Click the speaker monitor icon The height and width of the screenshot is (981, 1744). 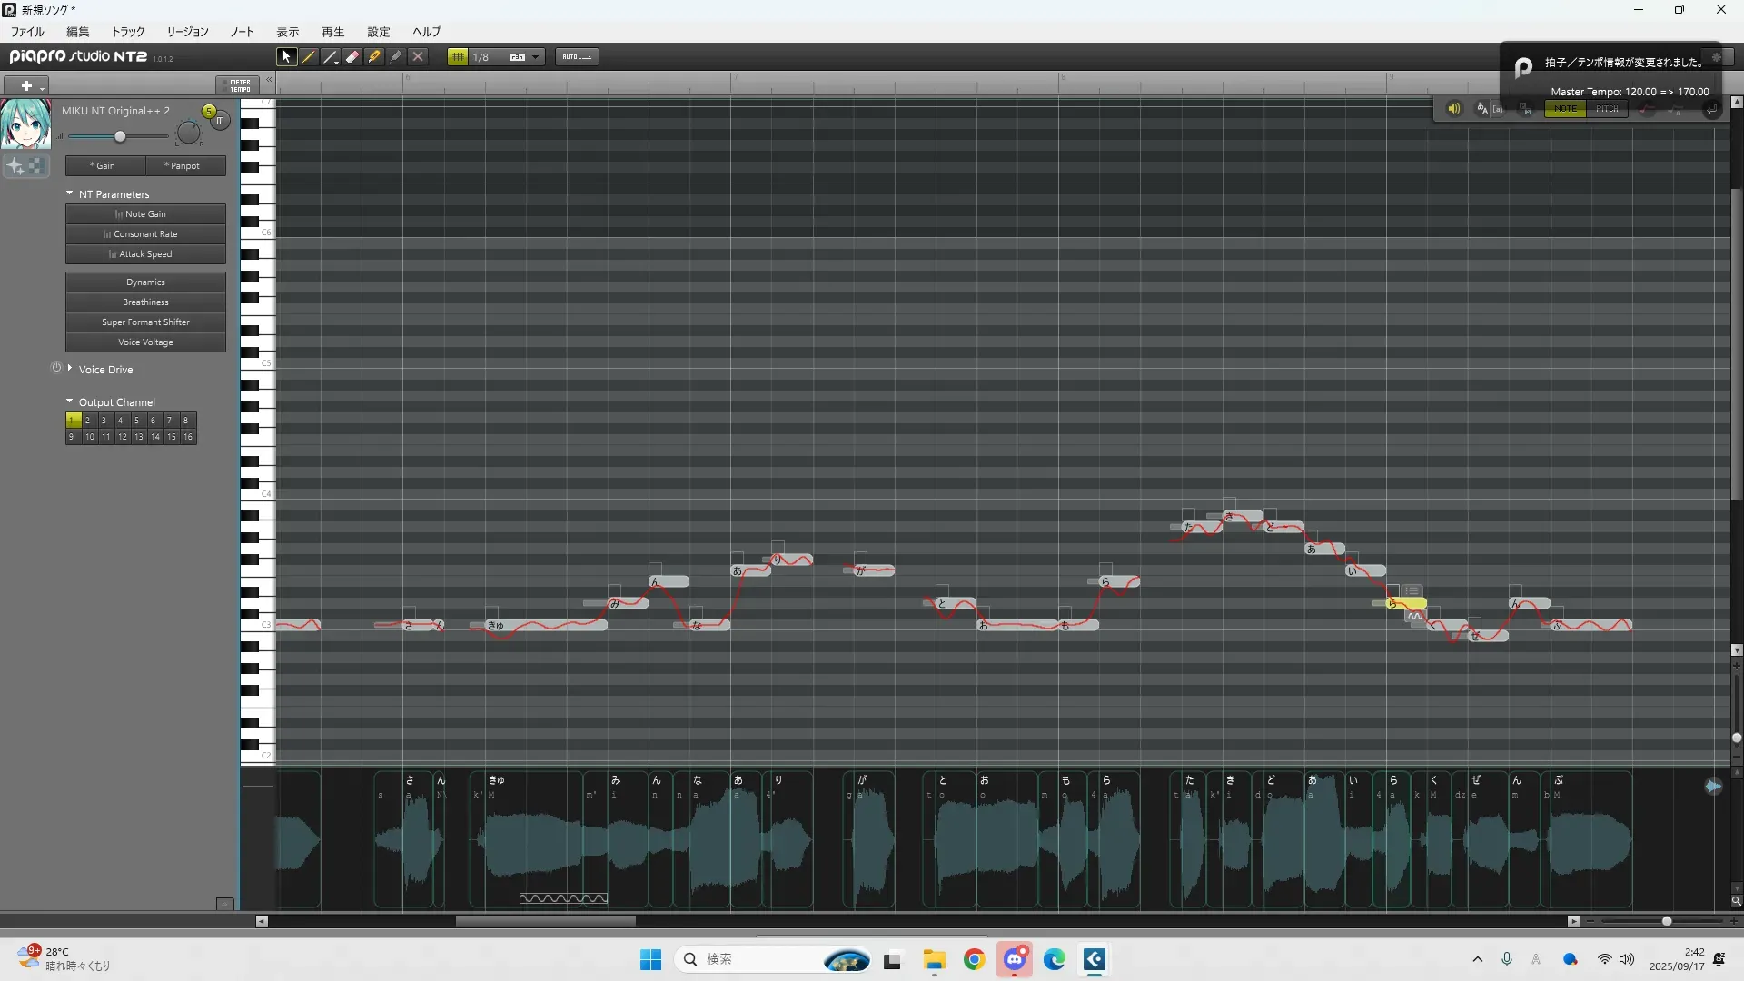(x=1453, y=108)
